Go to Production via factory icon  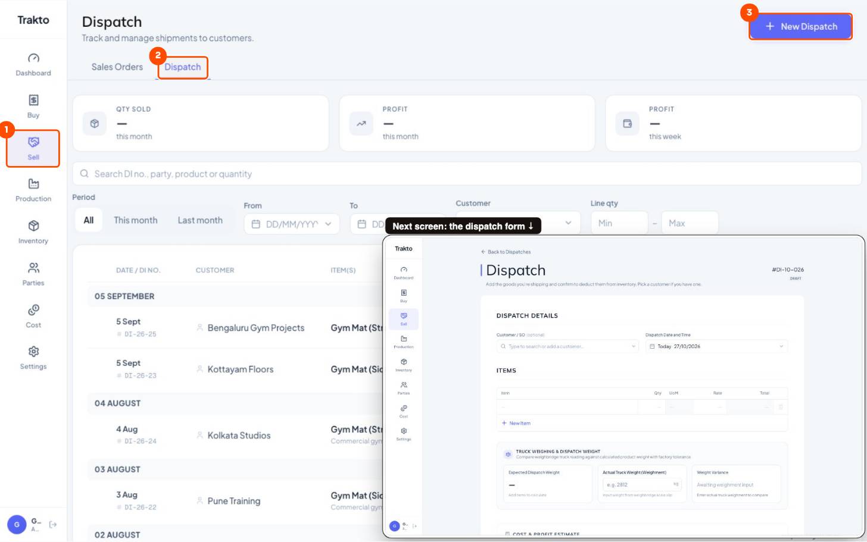click(x=33, y=183)
